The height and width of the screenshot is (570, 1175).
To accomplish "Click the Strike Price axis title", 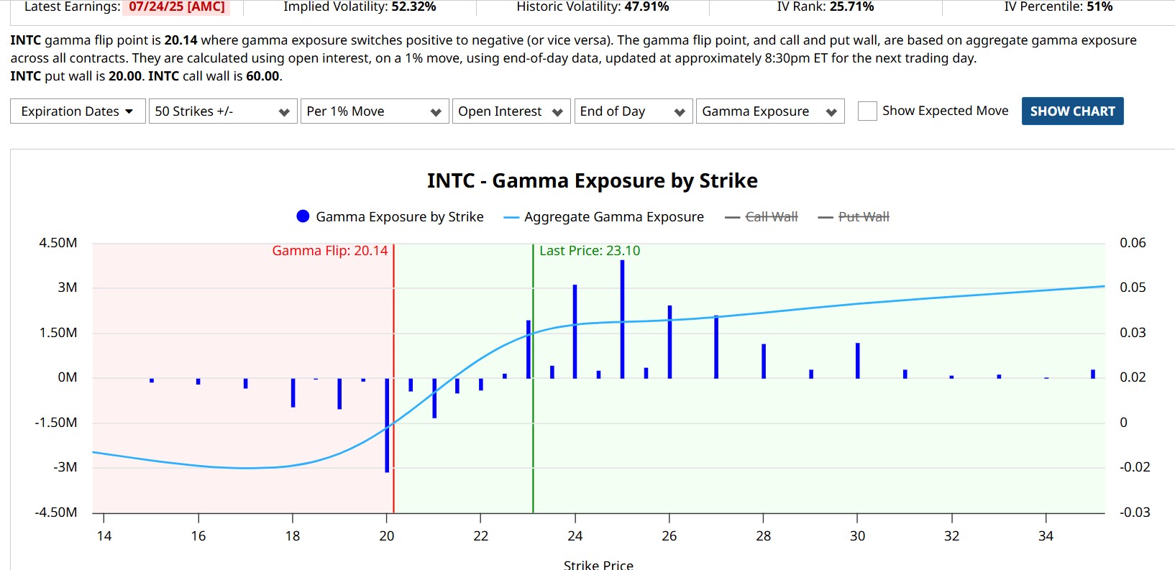I will [x=598, y=565].
